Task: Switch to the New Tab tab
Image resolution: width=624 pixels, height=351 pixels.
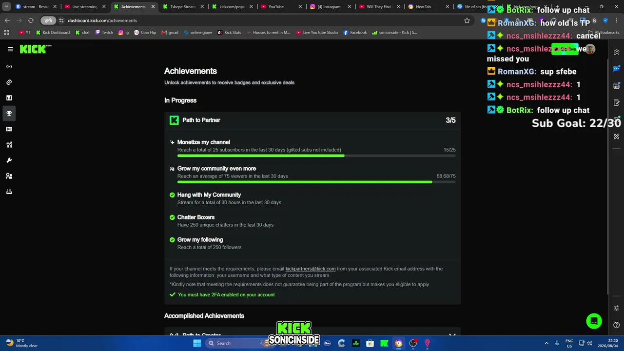Action: pos(429,7)
